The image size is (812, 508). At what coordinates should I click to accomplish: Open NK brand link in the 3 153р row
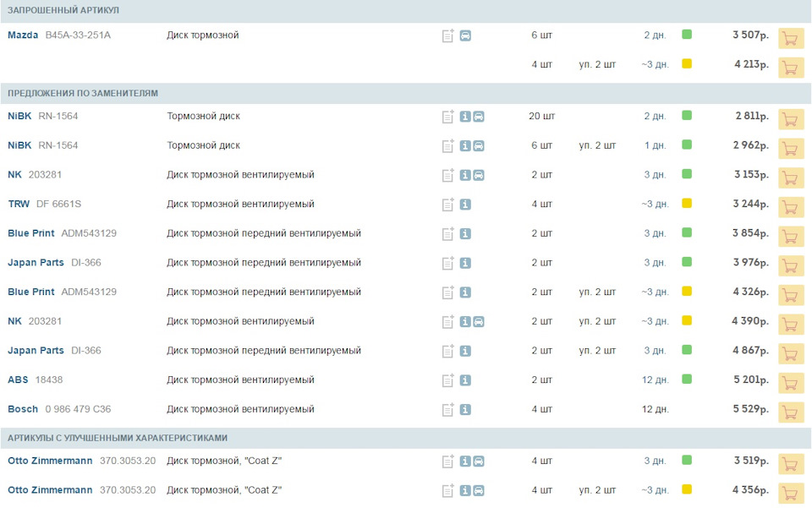[14, 175]
